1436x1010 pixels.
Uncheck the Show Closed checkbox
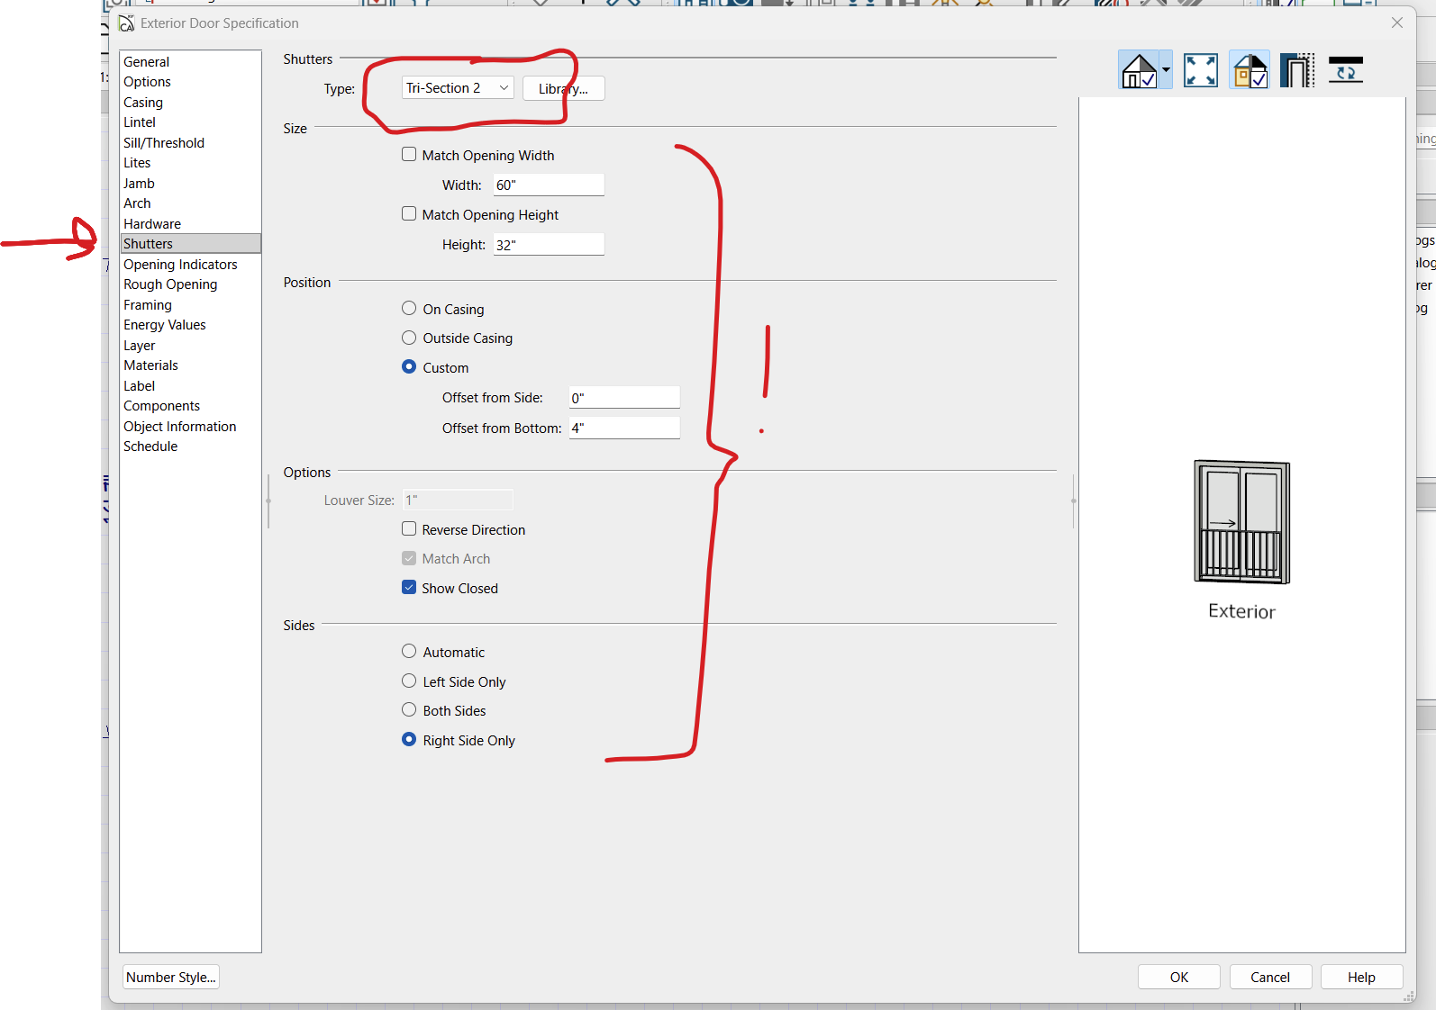[x=409, y=588]
